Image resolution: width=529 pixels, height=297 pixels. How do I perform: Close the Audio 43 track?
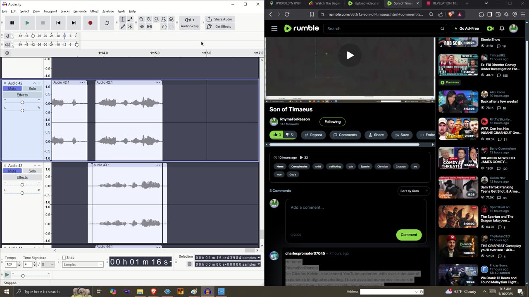click(x=5, y=166)
